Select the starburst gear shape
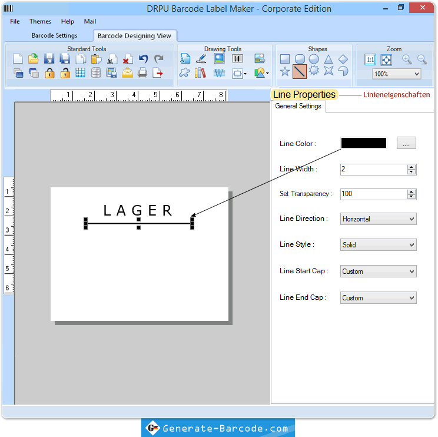The width and height of the screenshot is (438, 437). [x=314, y=71]
